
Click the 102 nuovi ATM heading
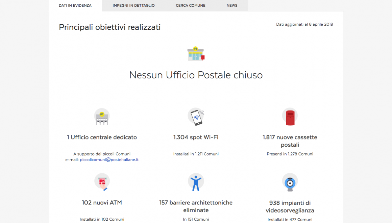point(102,203)
